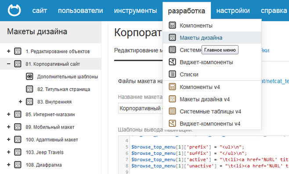
Task: Select 100. Адаптивный макет in tree
Action: [x=52, y=140]
